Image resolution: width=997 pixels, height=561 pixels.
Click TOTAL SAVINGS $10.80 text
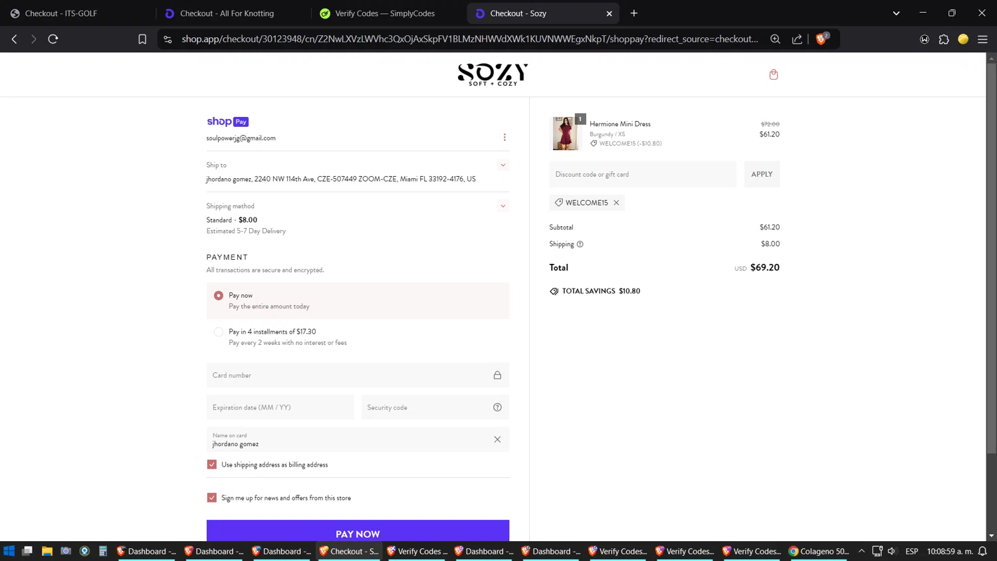tap(601, 291)
